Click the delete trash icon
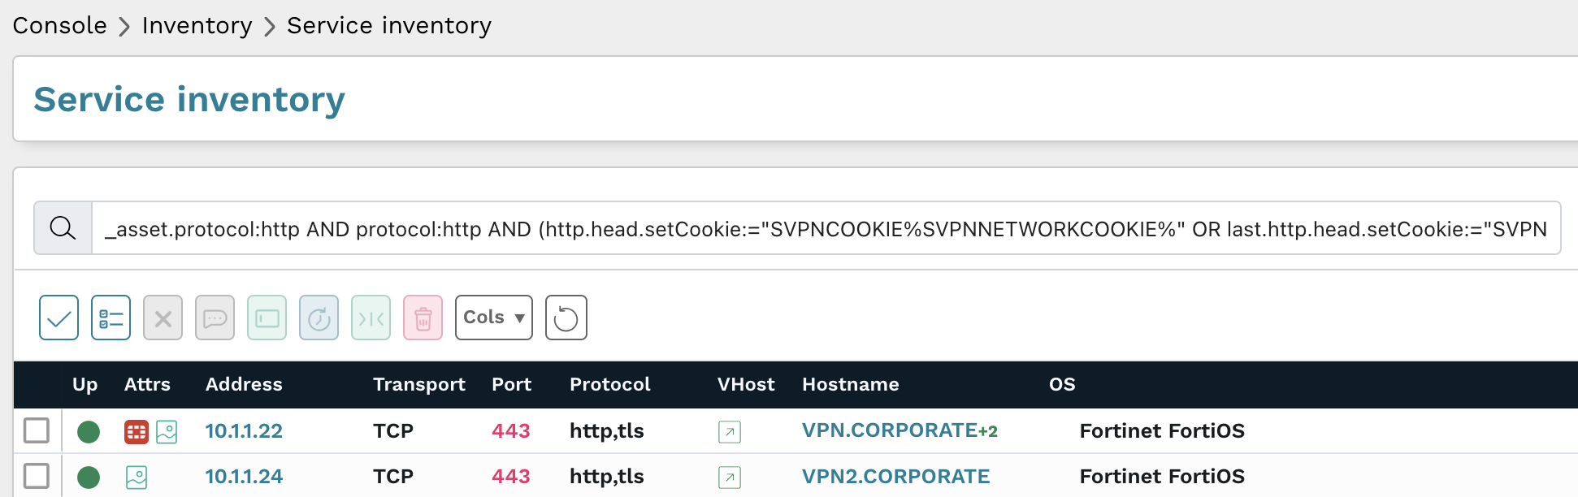 [423, 318]
